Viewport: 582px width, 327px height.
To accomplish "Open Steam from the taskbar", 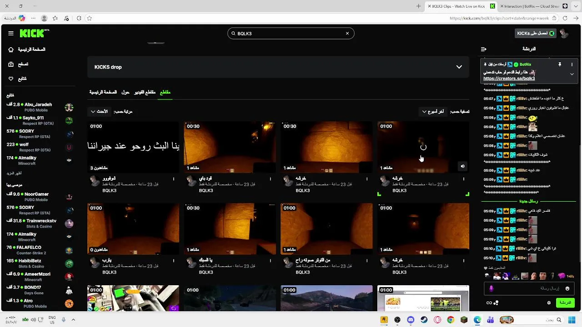I will pyautogui.click(x=424, y=320).
